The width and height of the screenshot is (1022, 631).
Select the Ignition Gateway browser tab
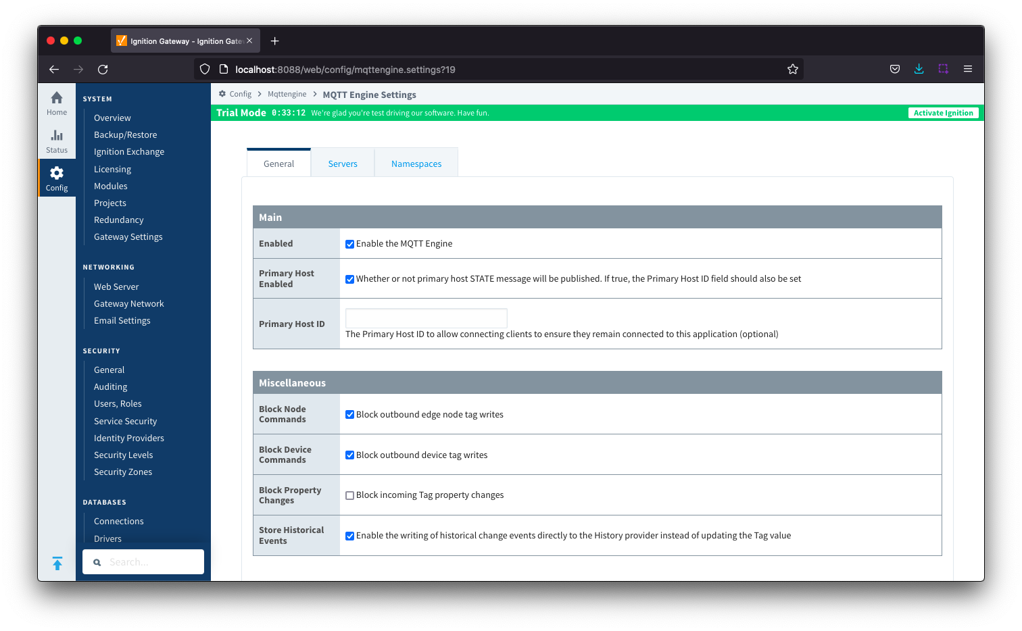[185, 41]
